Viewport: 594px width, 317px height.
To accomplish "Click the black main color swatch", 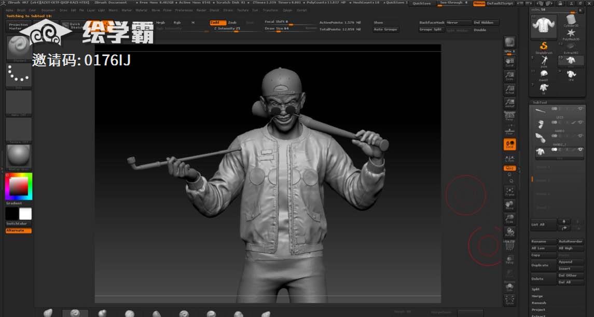I will coord(12,214).
